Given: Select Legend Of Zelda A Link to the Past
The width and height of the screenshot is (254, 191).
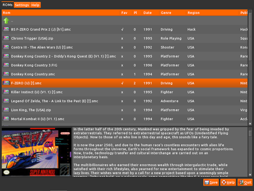Looking at the screenshot, I should (x=124, y=101).
